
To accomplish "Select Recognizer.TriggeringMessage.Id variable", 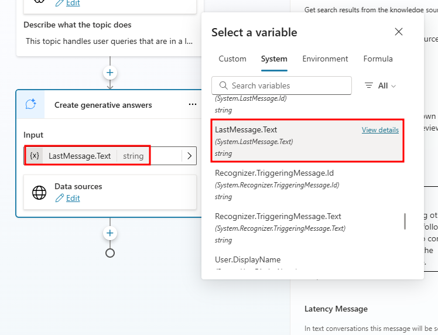I will [x=307, y=184].
